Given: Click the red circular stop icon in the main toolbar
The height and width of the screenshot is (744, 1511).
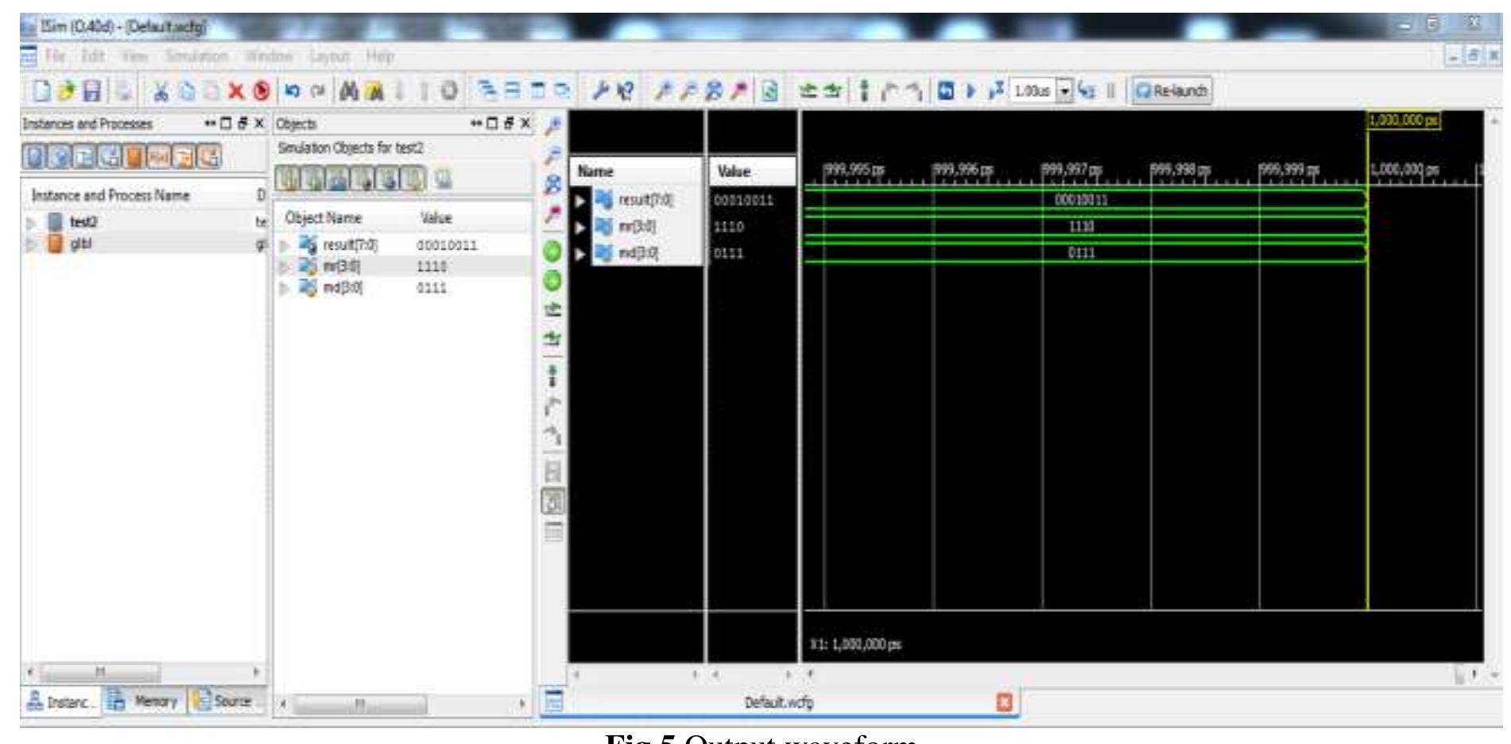Looking at the screenshot, I should coord(262,91).
